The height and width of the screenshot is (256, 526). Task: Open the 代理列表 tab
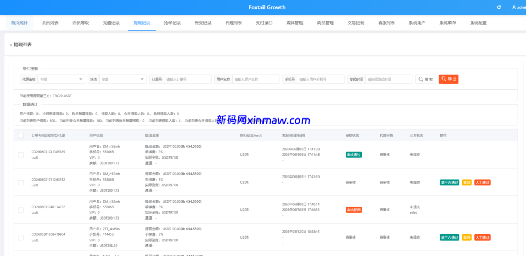234,23
